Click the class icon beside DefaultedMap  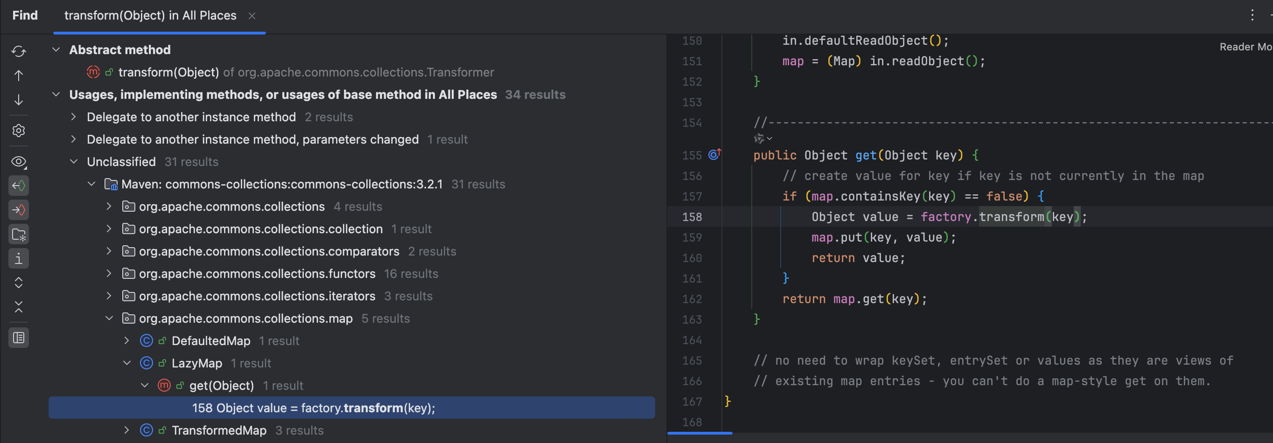146,341
